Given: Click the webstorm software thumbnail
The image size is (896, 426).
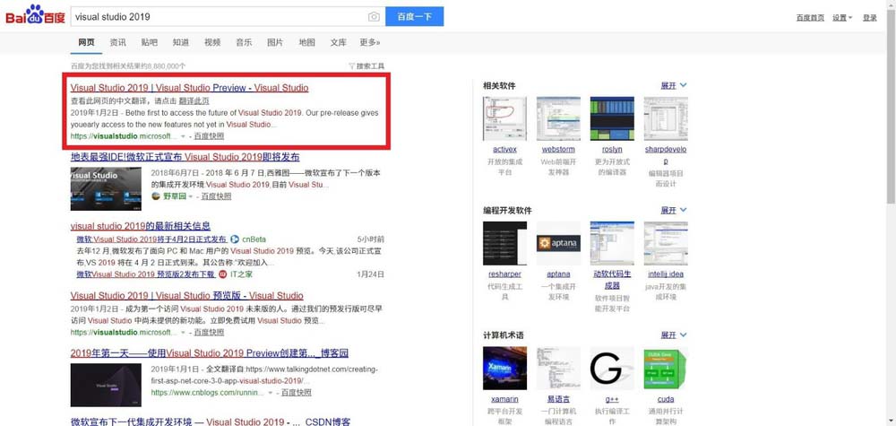Looking at the screenshot, I should [x=557, y=118].
